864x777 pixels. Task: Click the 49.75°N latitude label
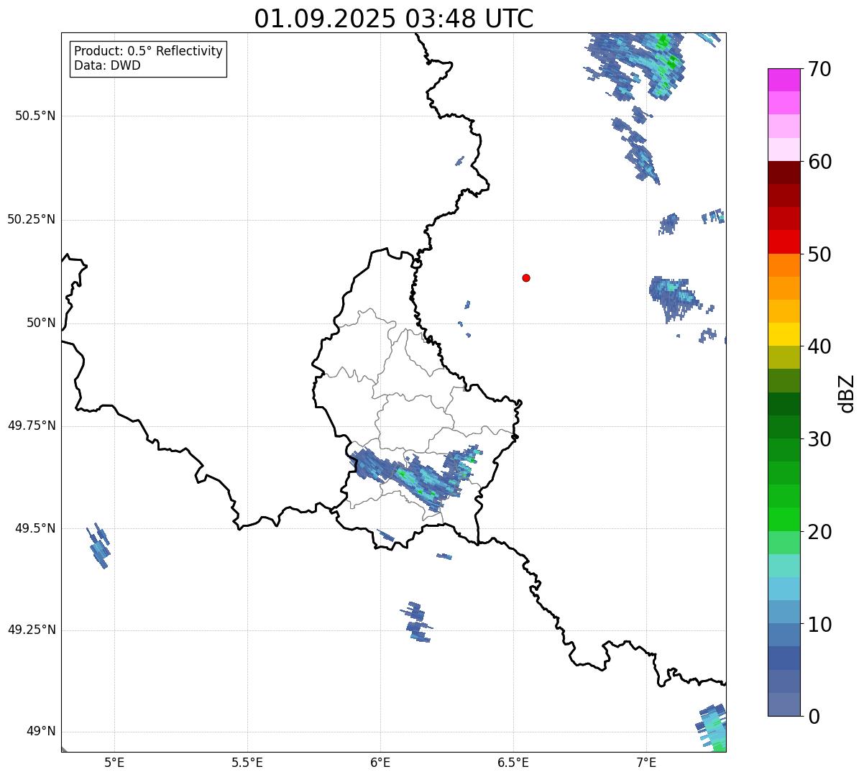click(x=31, y=426)
